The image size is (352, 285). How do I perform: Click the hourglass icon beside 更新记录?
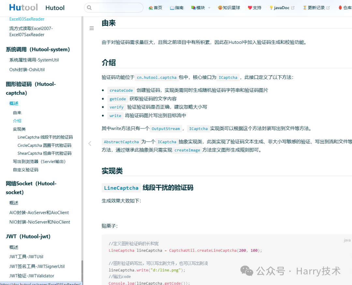(x=305, y=7)
